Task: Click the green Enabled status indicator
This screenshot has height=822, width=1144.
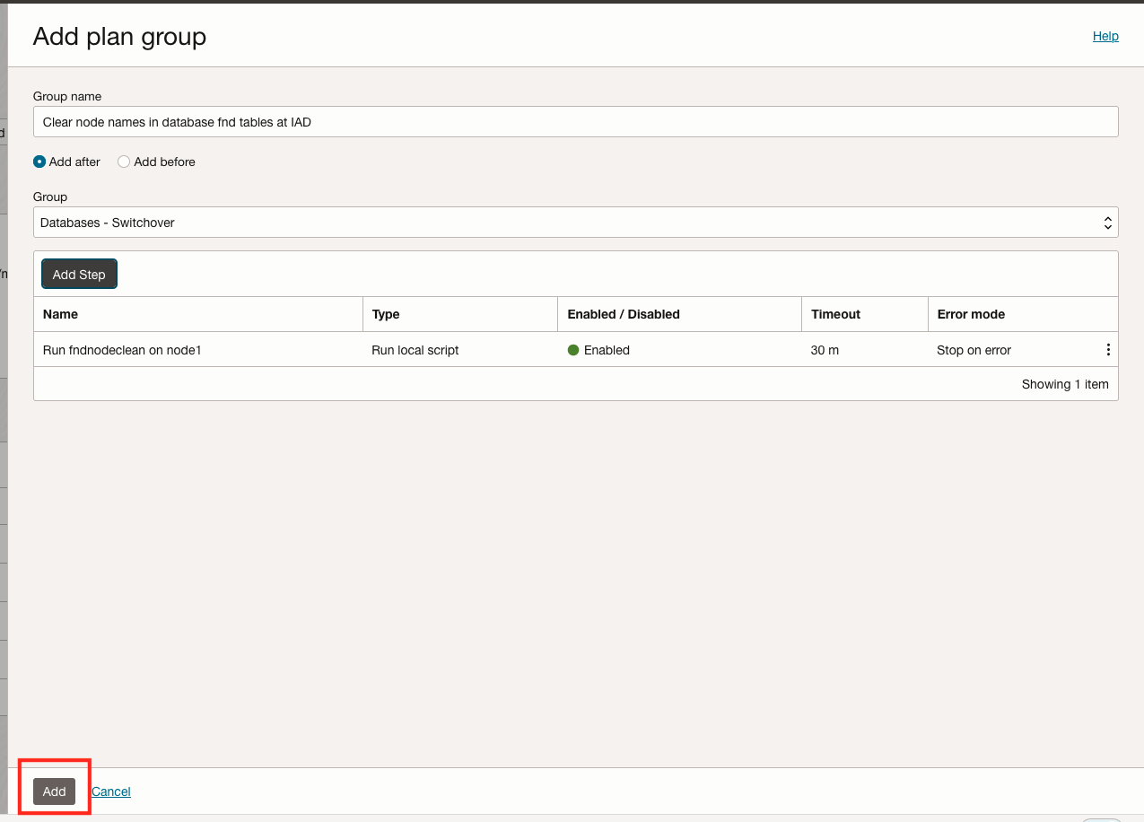Action: pyautogui.click(x=573, y=350)
